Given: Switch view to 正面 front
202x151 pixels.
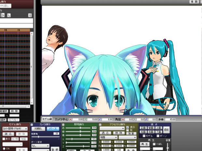Looking at the screenshot, I should pos(143,128).
